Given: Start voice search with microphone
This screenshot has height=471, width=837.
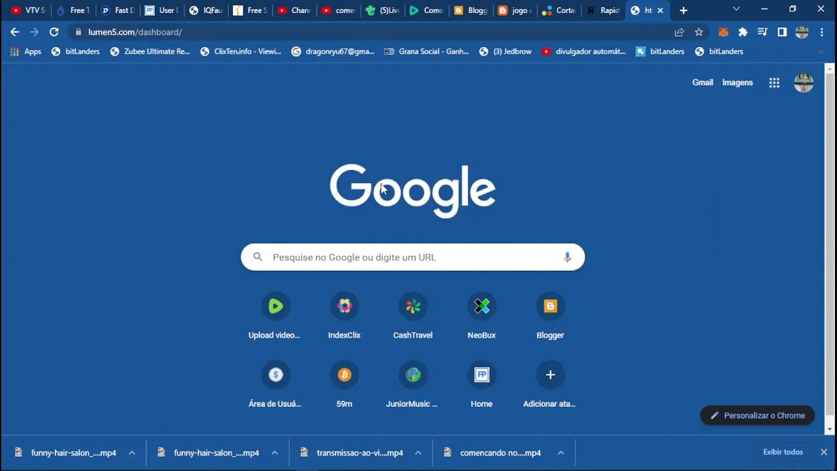Looking at the screenshot, I should pyautogui.click(x=567, y=257).
